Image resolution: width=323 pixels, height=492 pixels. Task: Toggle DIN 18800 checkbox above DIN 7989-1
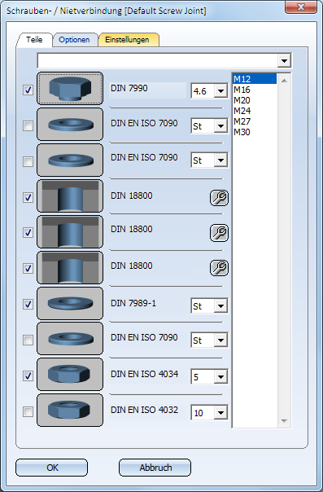tap(28, 268)
